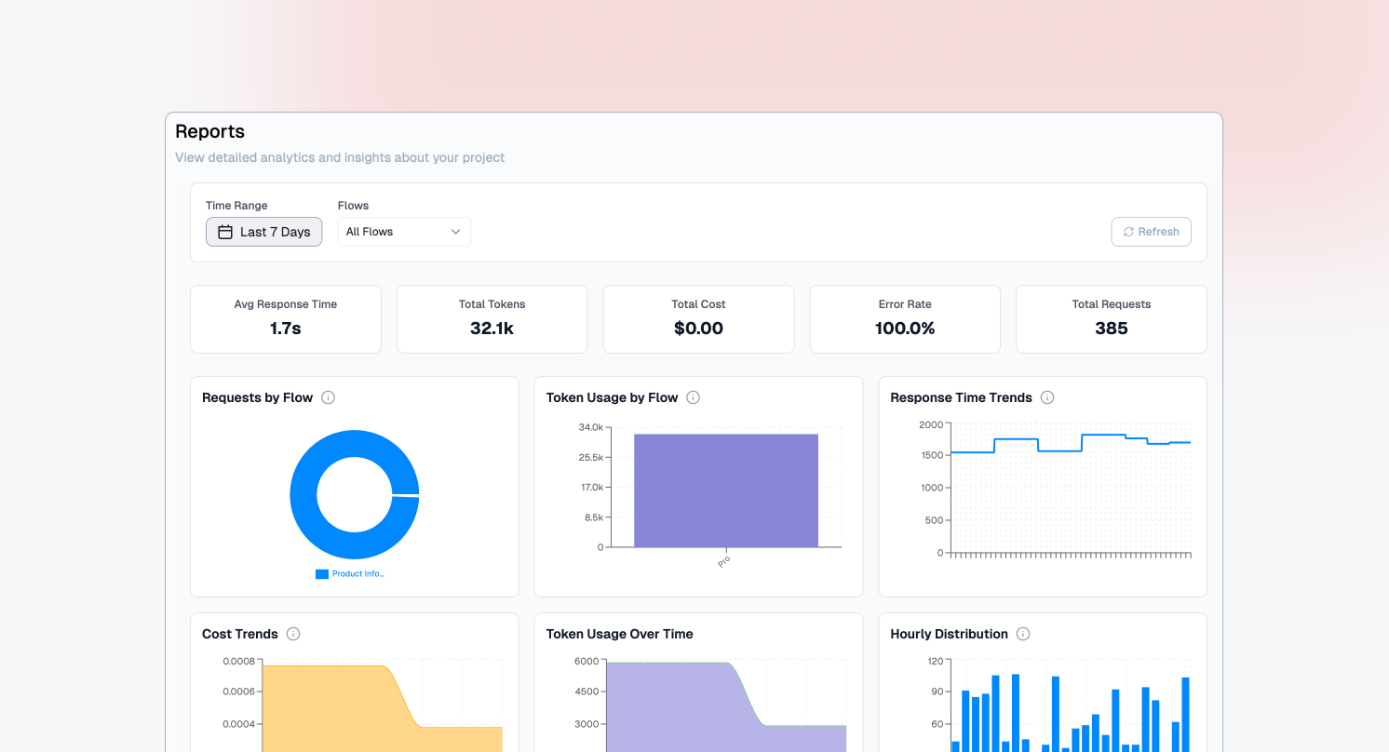Open the All Flows dropdown
The image size is (1389, 752).
click(404, 232)
